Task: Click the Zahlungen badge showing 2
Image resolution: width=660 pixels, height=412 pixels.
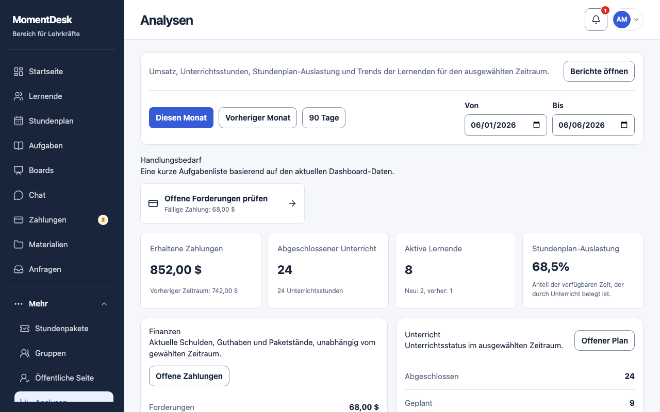Action: click(x=103, y=220)
